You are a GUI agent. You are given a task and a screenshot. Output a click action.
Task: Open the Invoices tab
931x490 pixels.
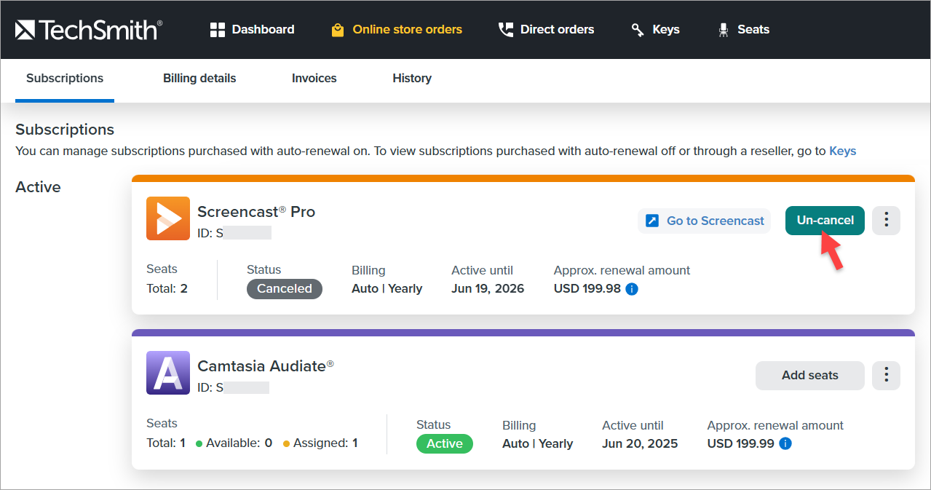tap(314, 79)
